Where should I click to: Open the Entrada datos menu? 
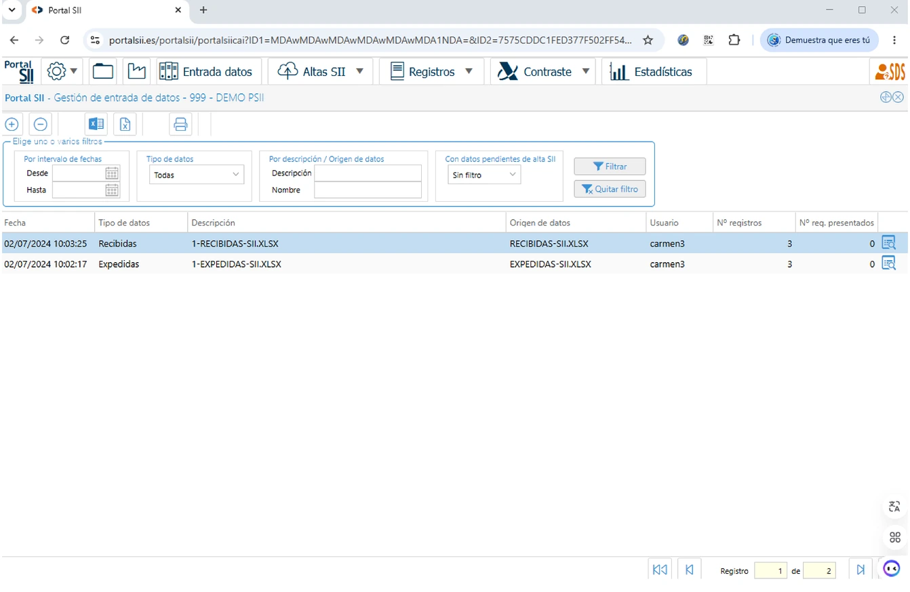click(x=210, y=71)
